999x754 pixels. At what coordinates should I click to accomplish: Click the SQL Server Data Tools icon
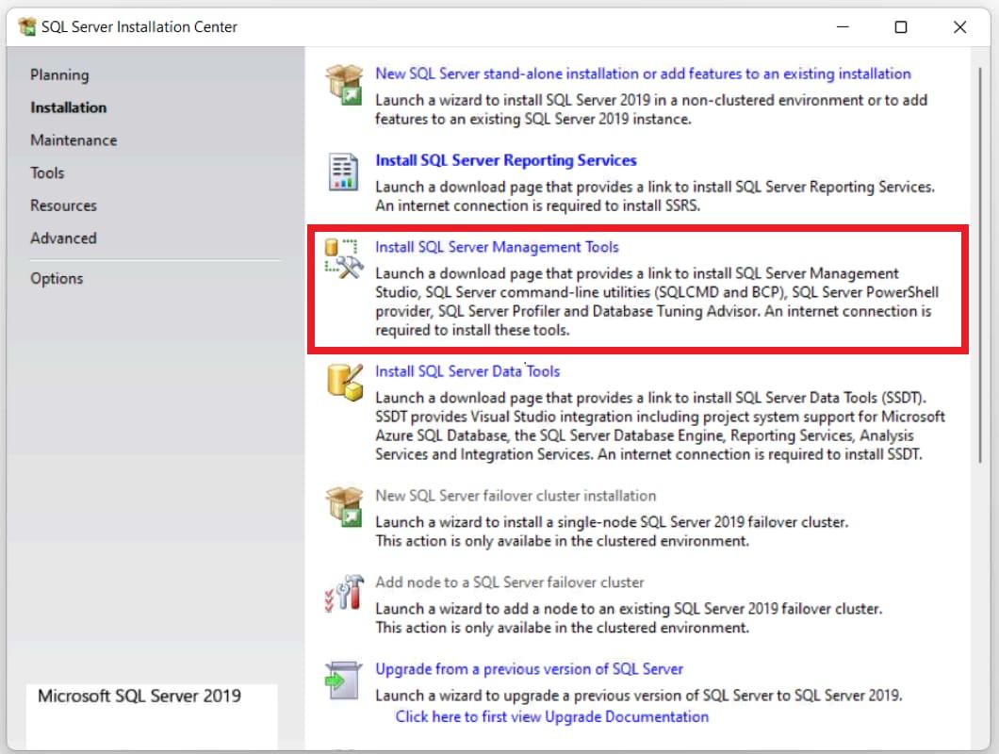(343, 381)
